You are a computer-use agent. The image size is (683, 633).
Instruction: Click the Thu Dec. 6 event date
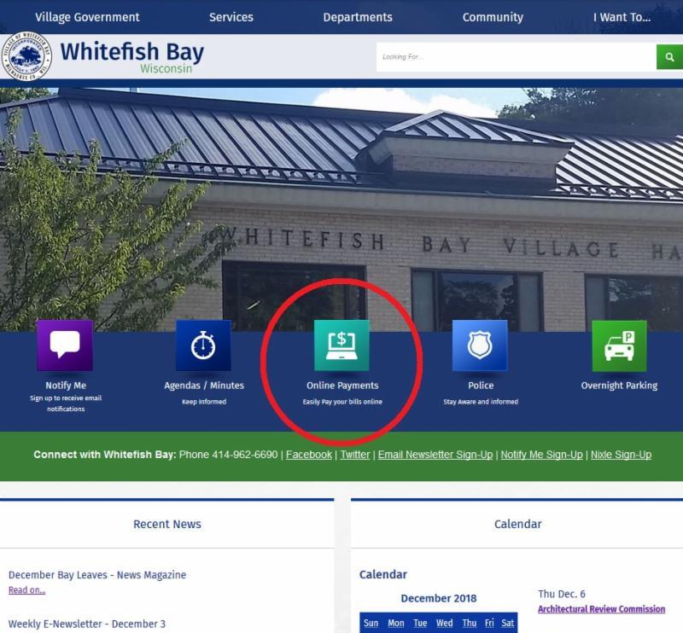pos(562,594)
